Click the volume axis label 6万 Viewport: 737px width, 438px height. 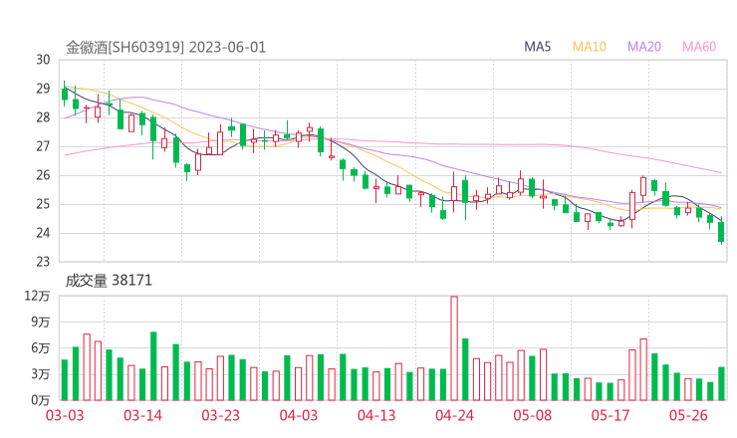pos(41,348)
